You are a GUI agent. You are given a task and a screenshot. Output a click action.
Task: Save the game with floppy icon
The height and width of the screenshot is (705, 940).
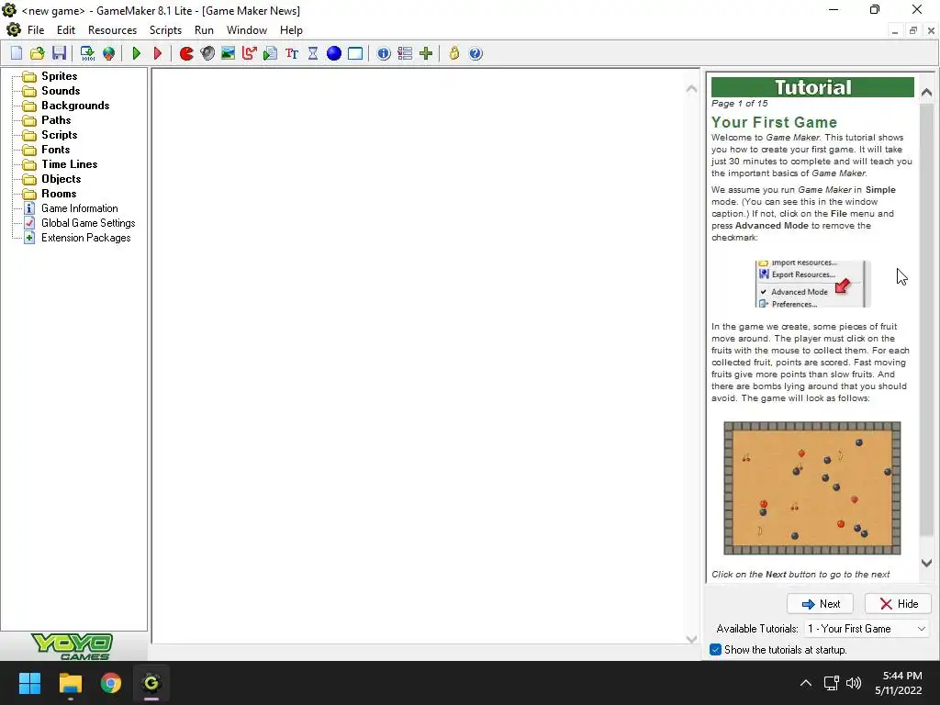click(59, 53)
